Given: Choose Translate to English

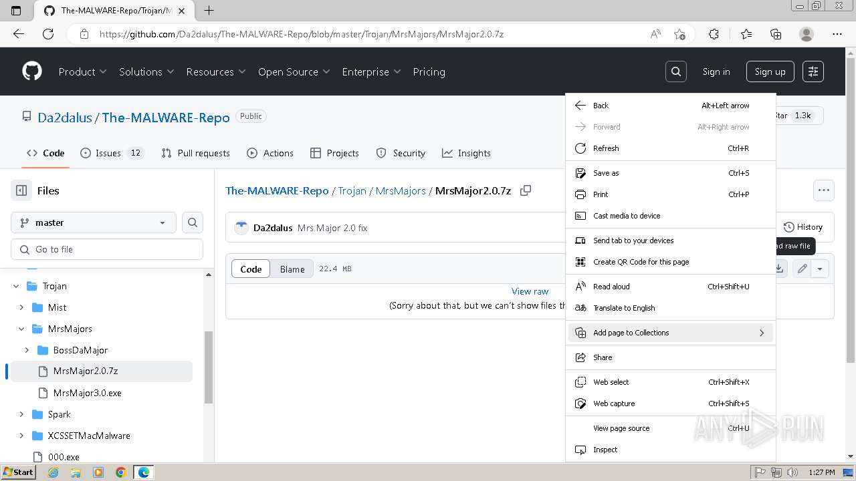Looking at the screenshot, I should pos(671,308).
